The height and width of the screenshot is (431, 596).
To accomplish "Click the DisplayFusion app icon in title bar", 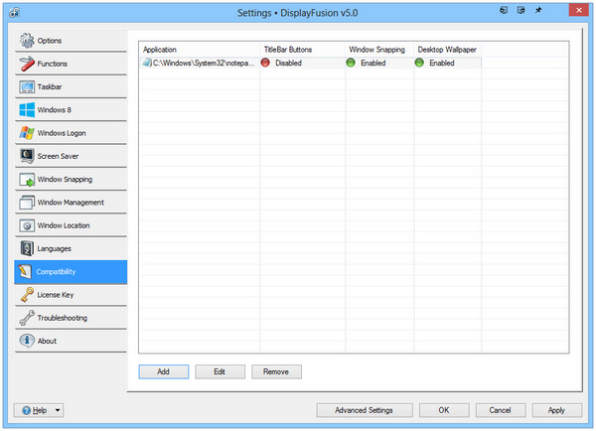I will point(15,13).
